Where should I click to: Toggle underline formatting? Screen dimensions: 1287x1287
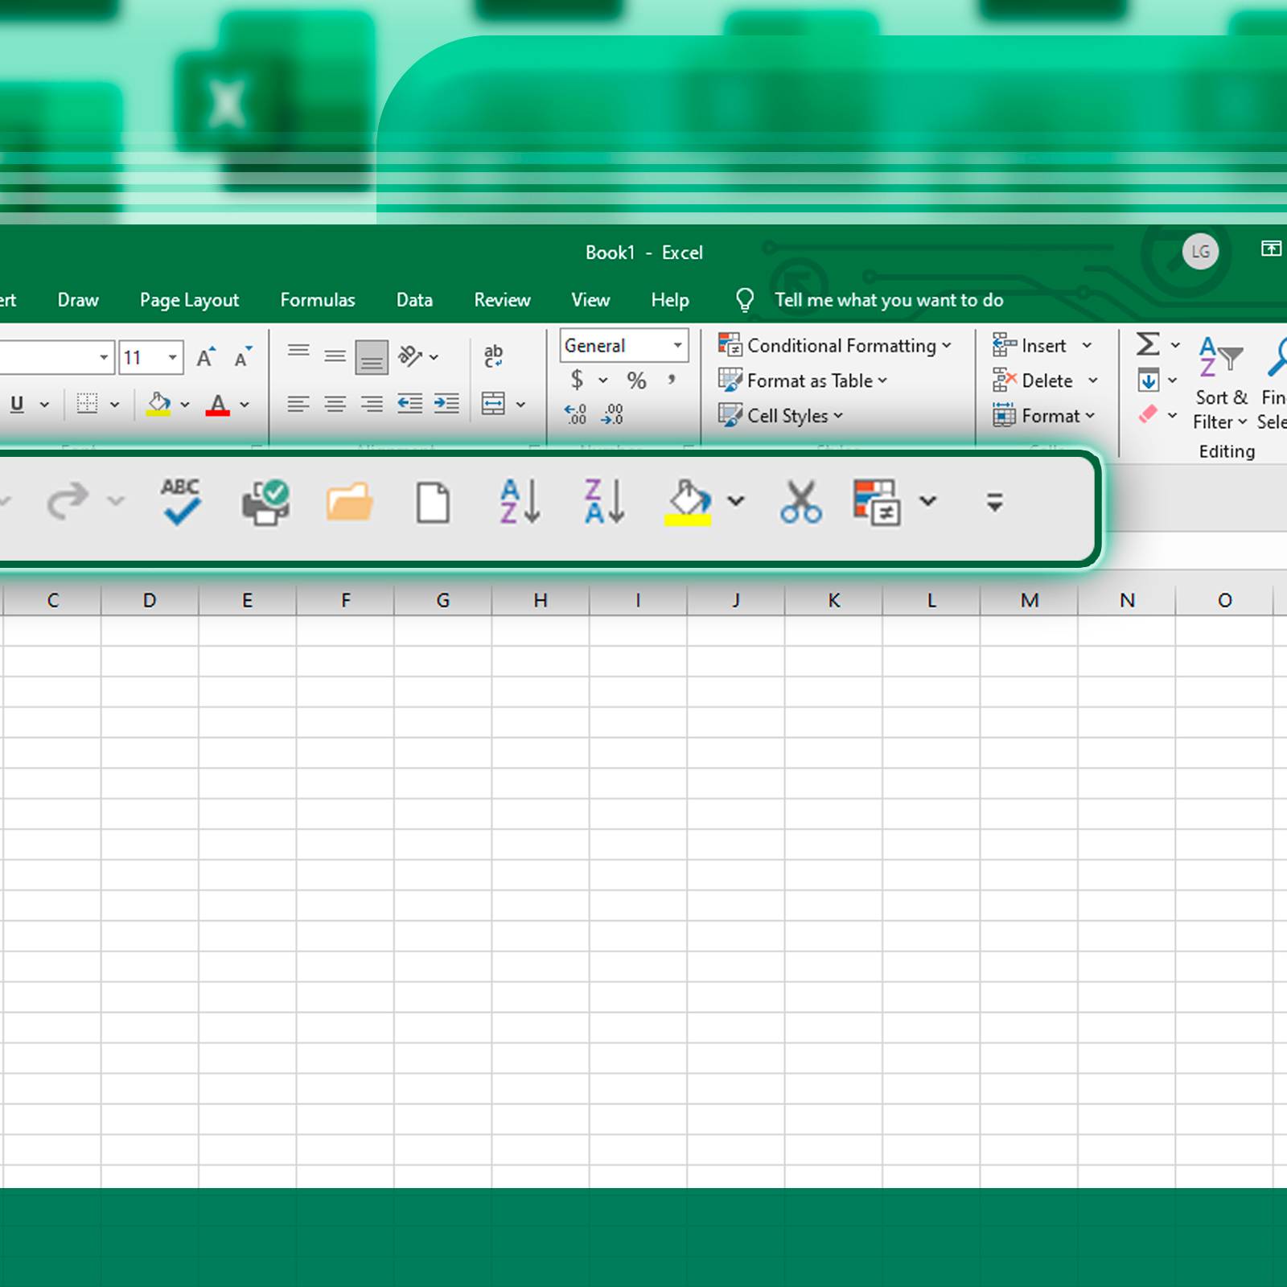click(17, 404)
